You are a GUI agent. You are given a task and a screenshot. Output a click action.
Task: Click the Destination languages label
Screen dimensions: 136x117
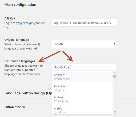[x=20, y=61]
